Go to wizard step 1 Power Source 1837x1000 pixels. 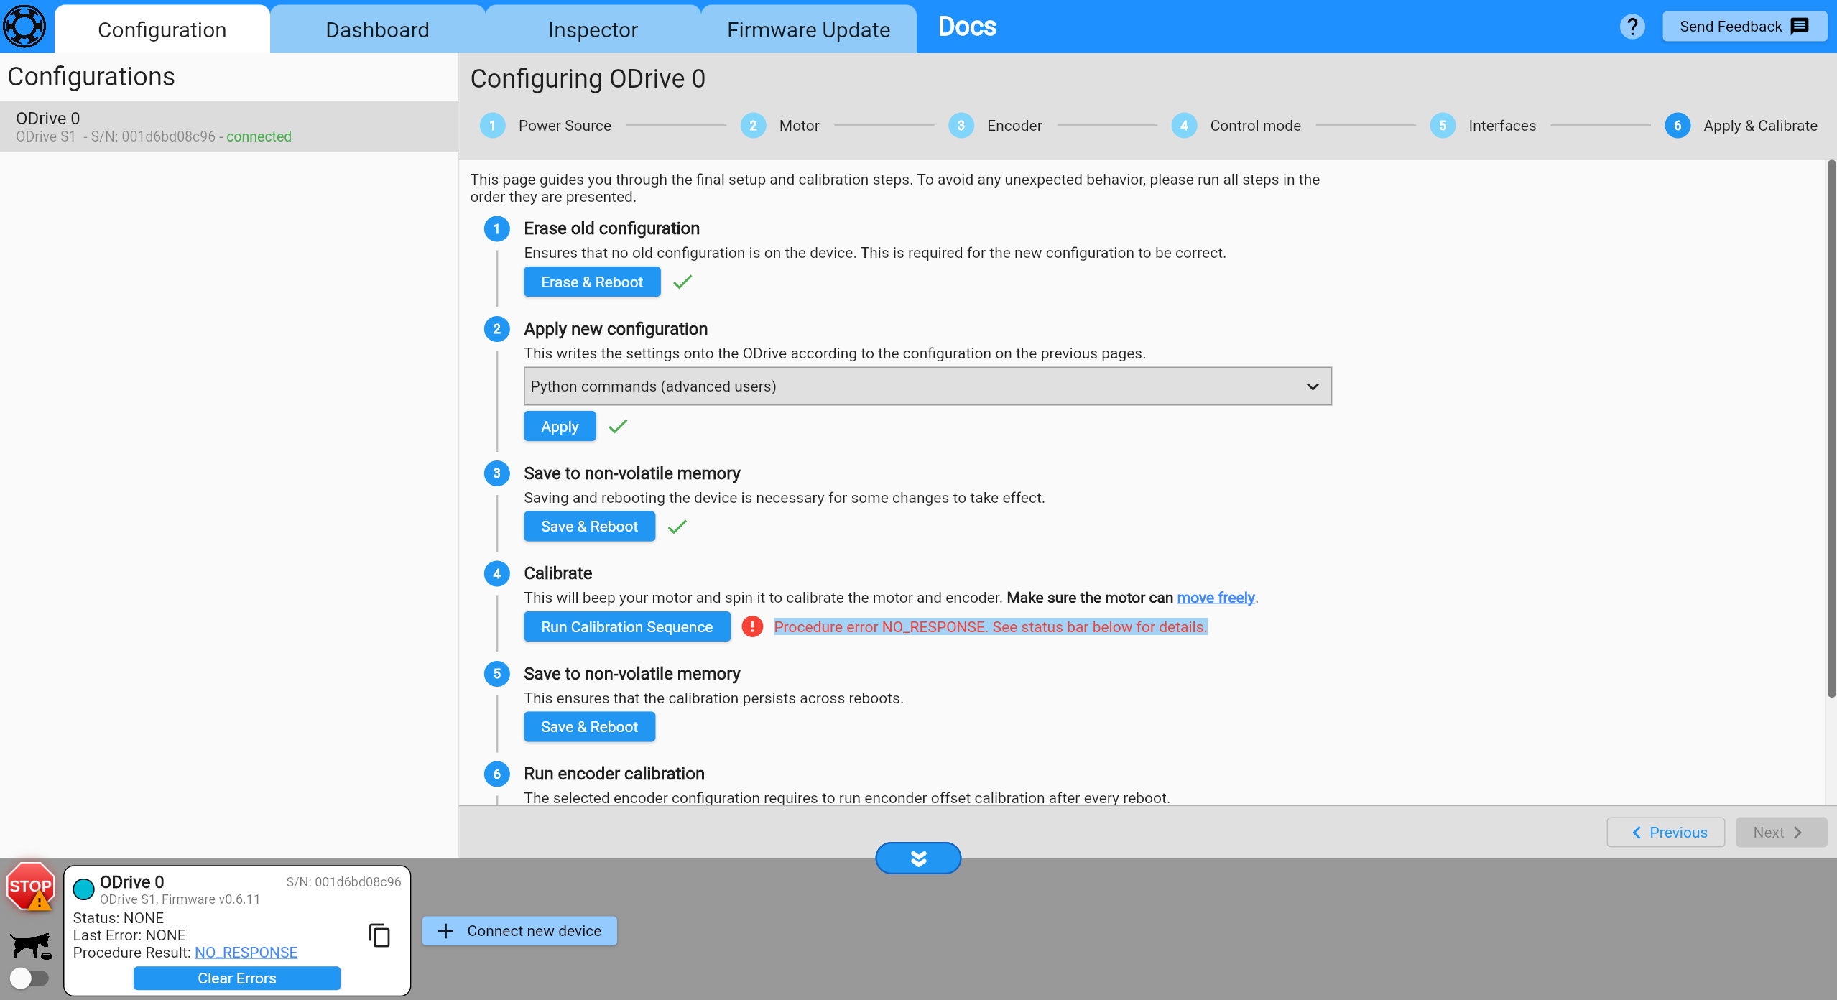click(x=545, y=126)
